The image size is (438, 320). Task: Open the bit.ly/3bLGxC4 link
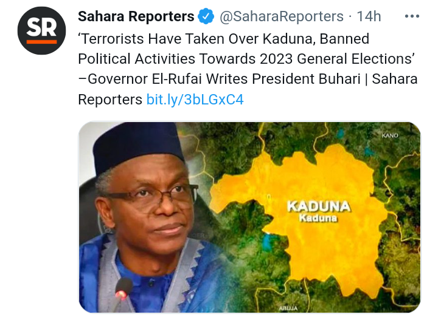tap(195, 100)
